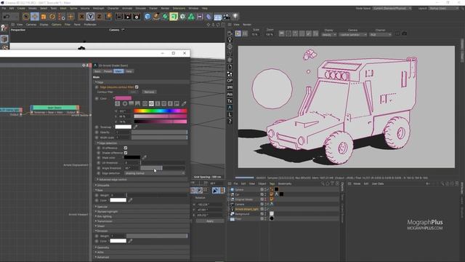Viewport: 465px width, 262px height.
Task: Toggle the Y axis lock
Action: [90, 17]
